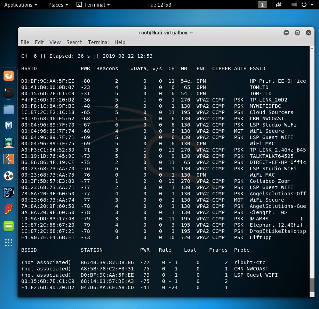Click the ESSID column header
Screen dimensions: 319x309
point(257,69)
